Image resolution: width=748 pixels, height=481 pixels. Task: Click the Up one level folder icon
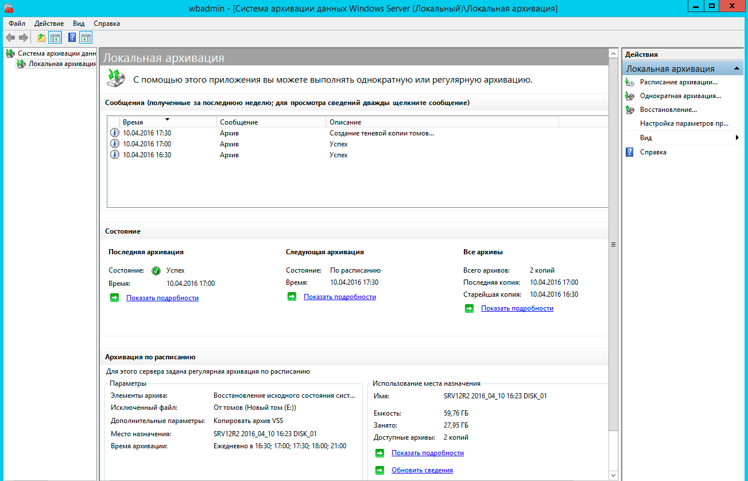41,38
